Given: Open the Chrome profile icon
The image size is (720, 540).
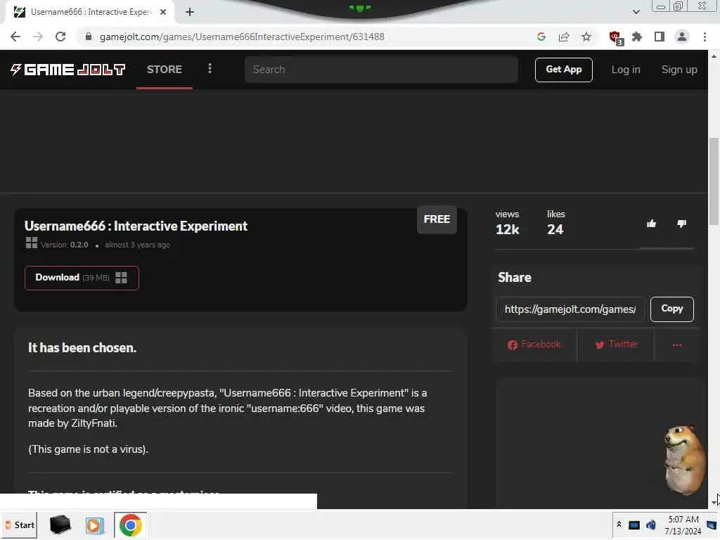Looking at the screenshot, I should pos(682,37).
